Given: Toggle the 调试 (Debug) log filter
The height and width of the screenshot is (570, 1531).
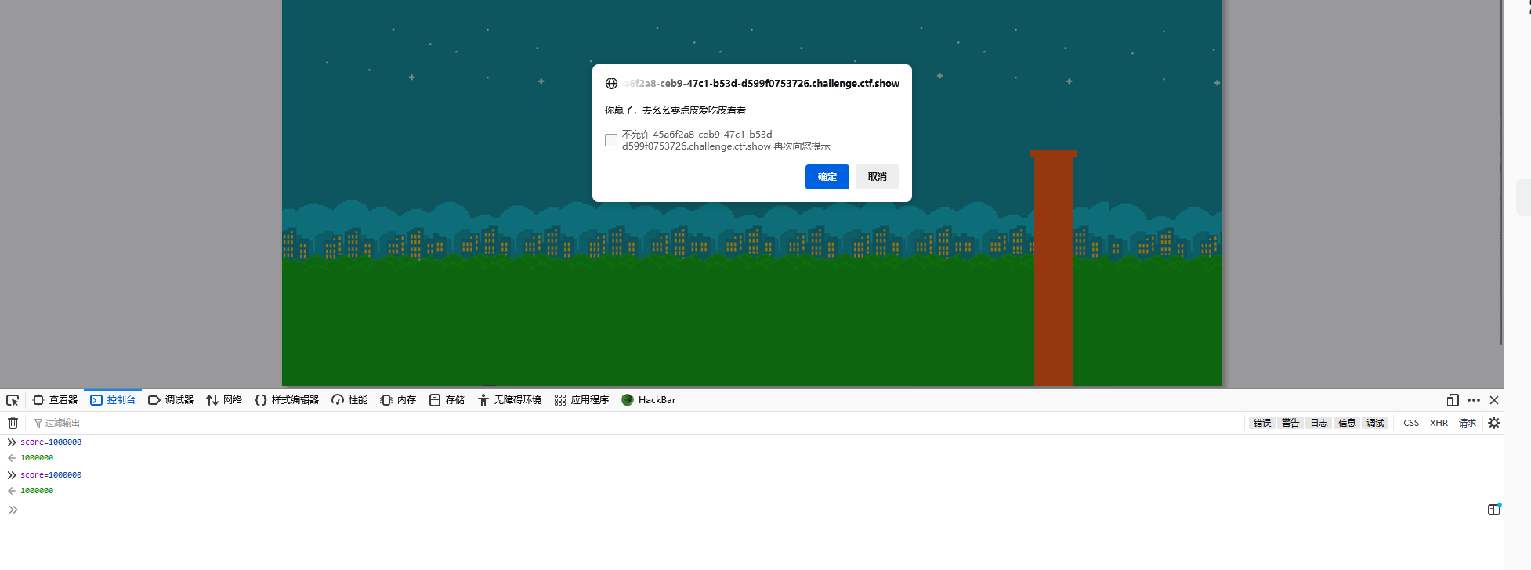Looking at the screenshot, I should [x=1375, y=423].
